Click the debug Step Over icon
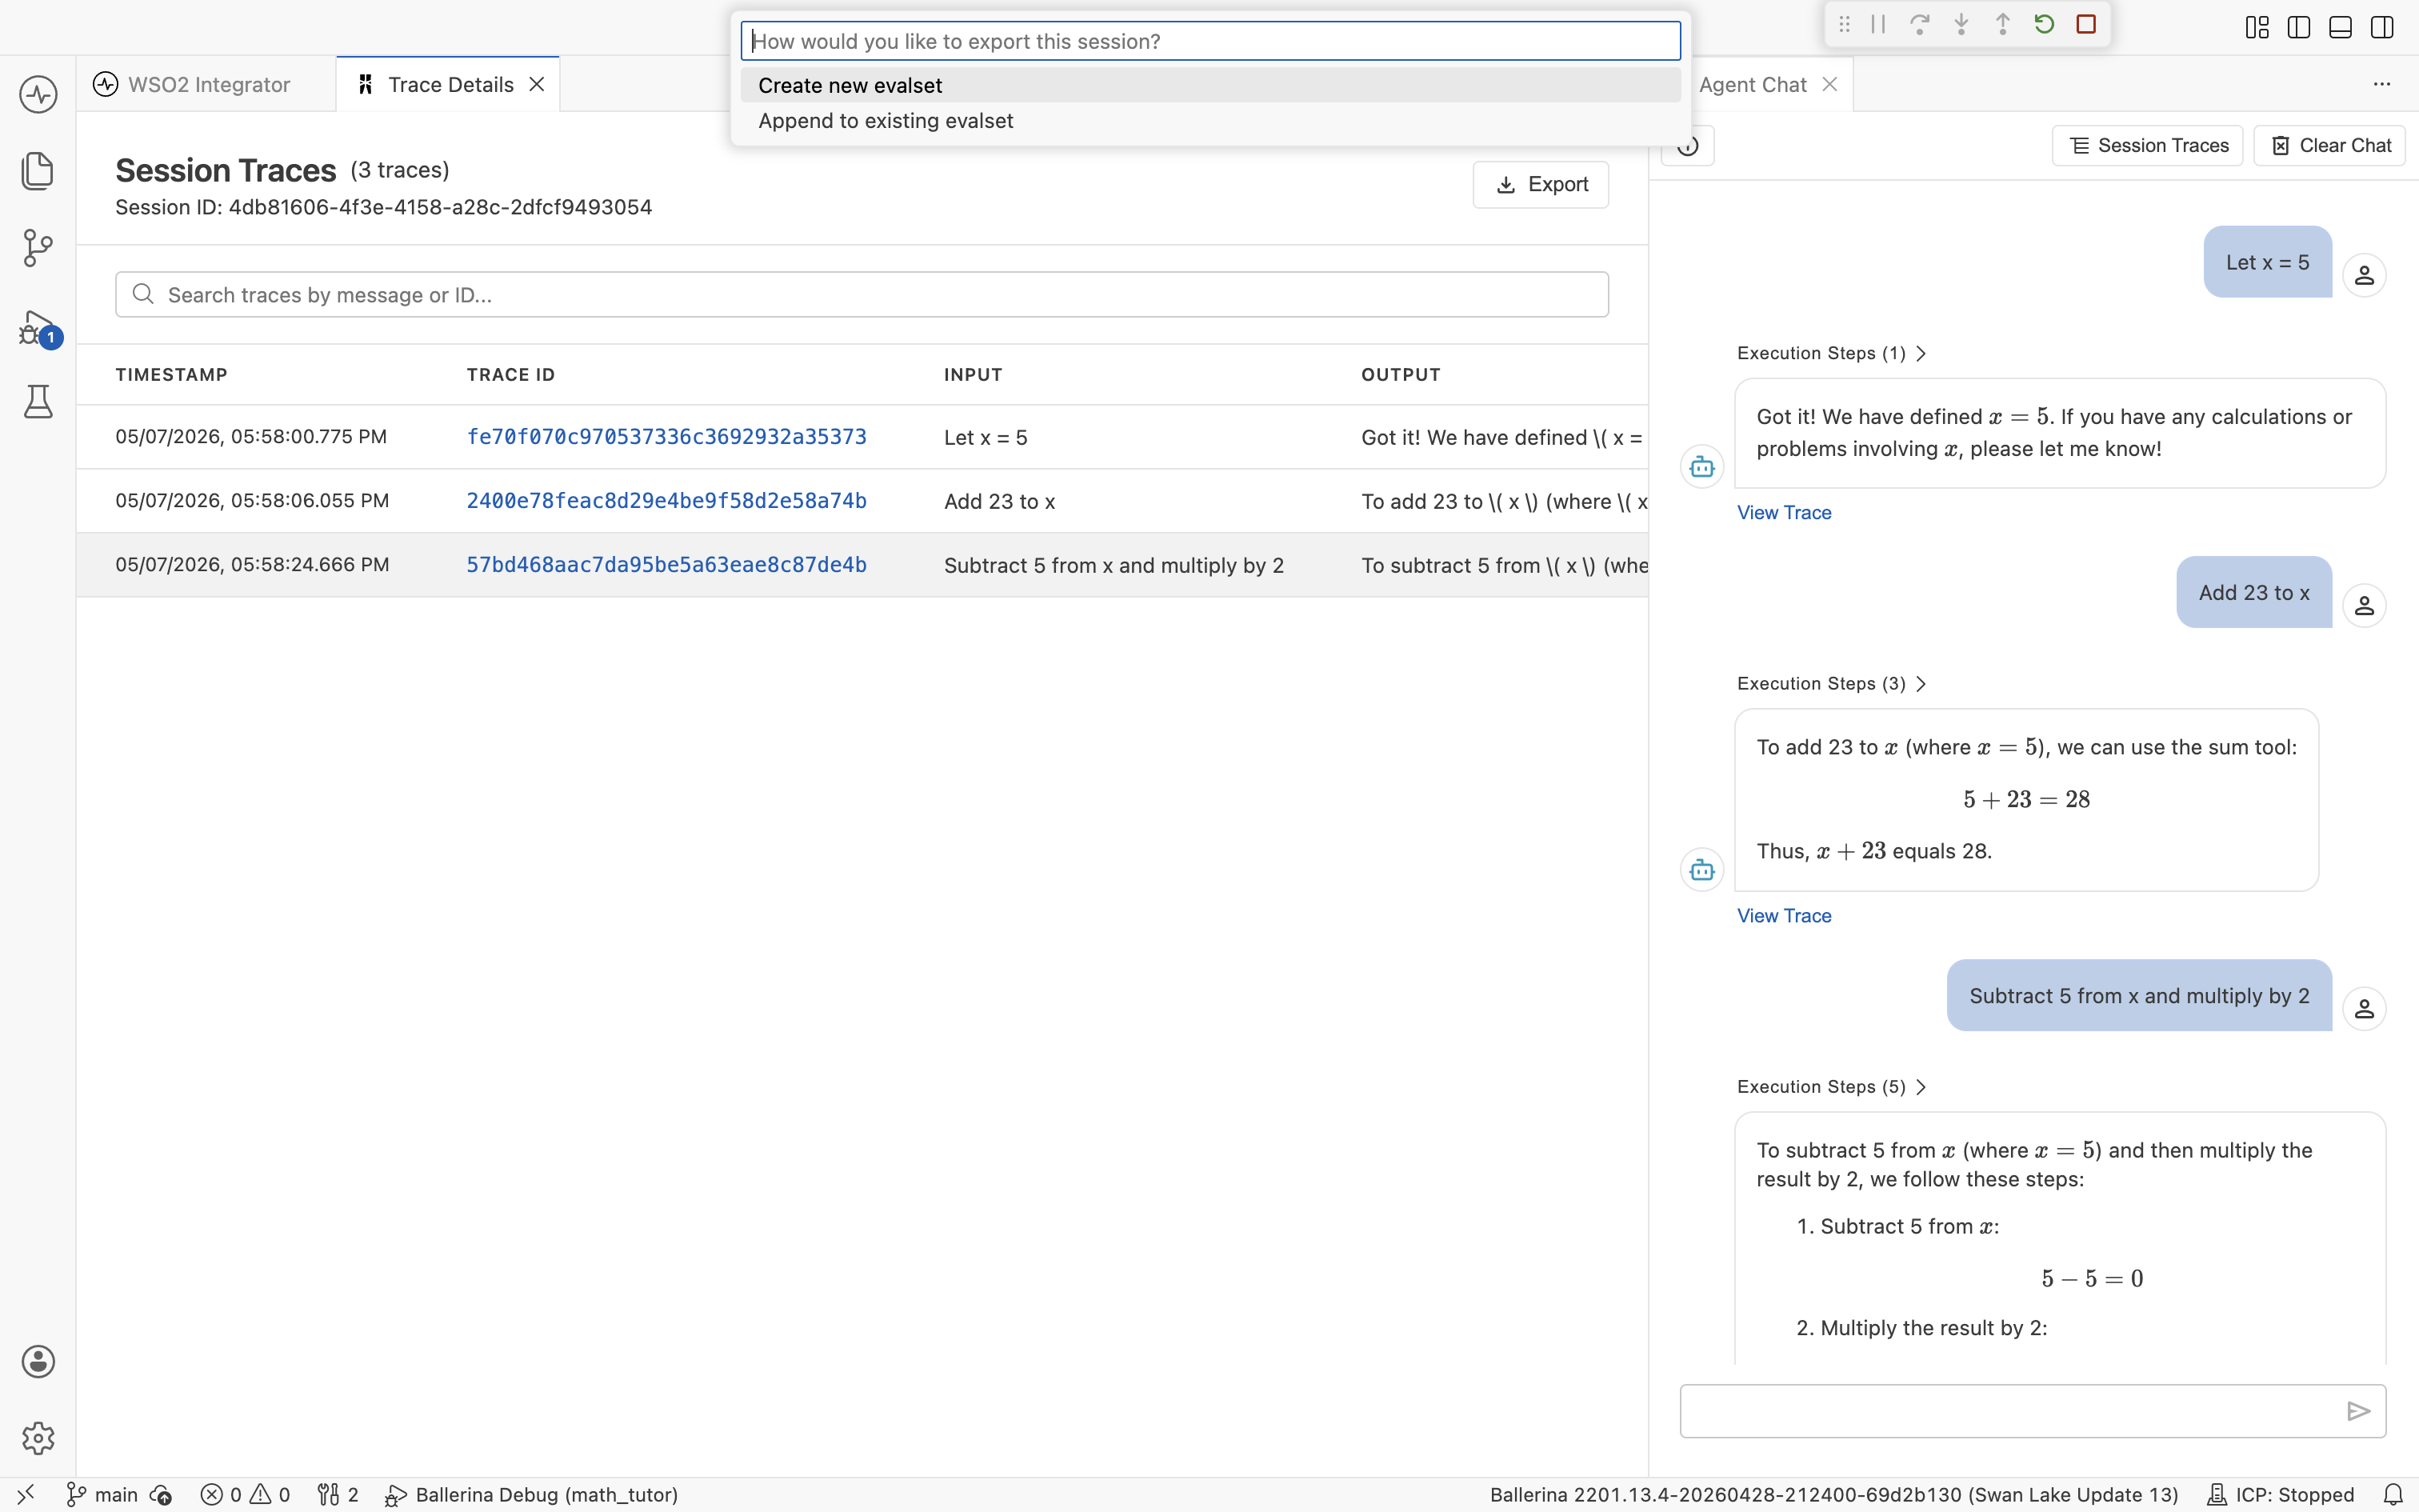 point(1919,24)
